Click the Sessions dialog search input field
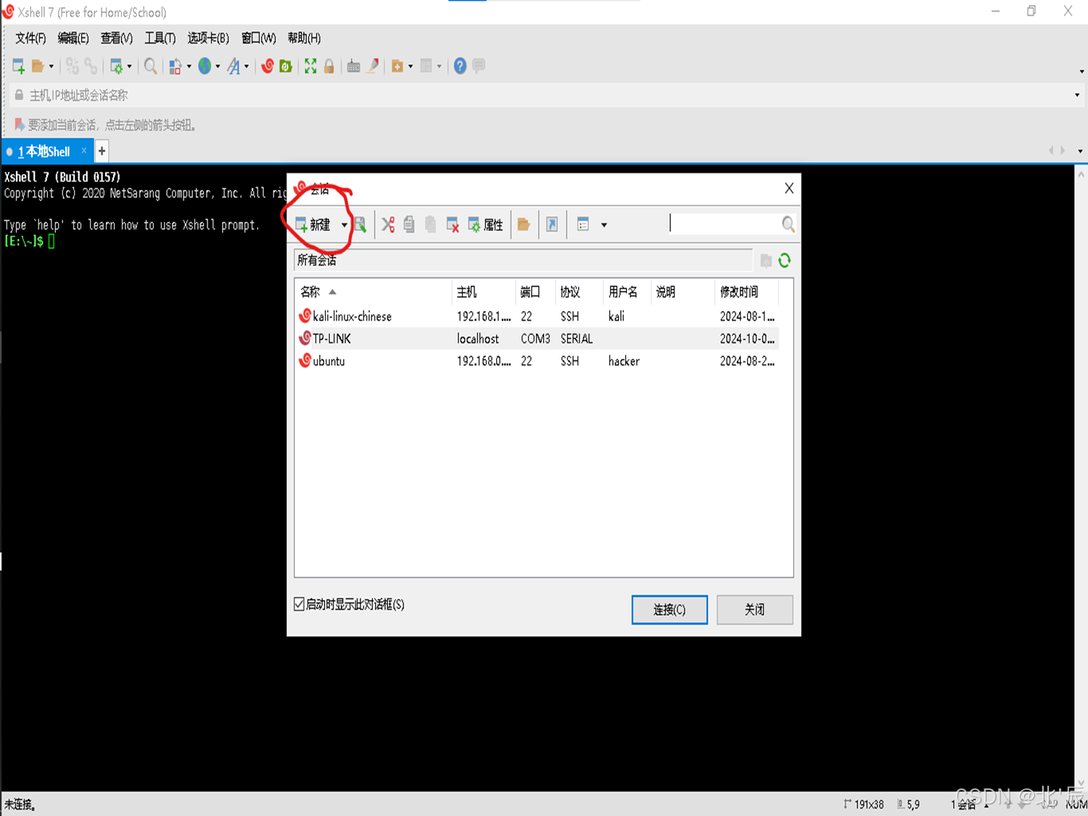Image resolution: width=1088 pixels, height=816 pixels. tap(724, 224)
